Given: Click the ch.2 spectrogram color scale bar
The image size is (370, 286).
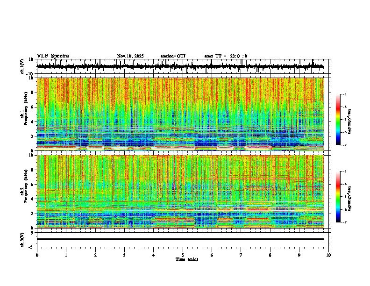Looking at the screenshot, I should pos(338,197).
